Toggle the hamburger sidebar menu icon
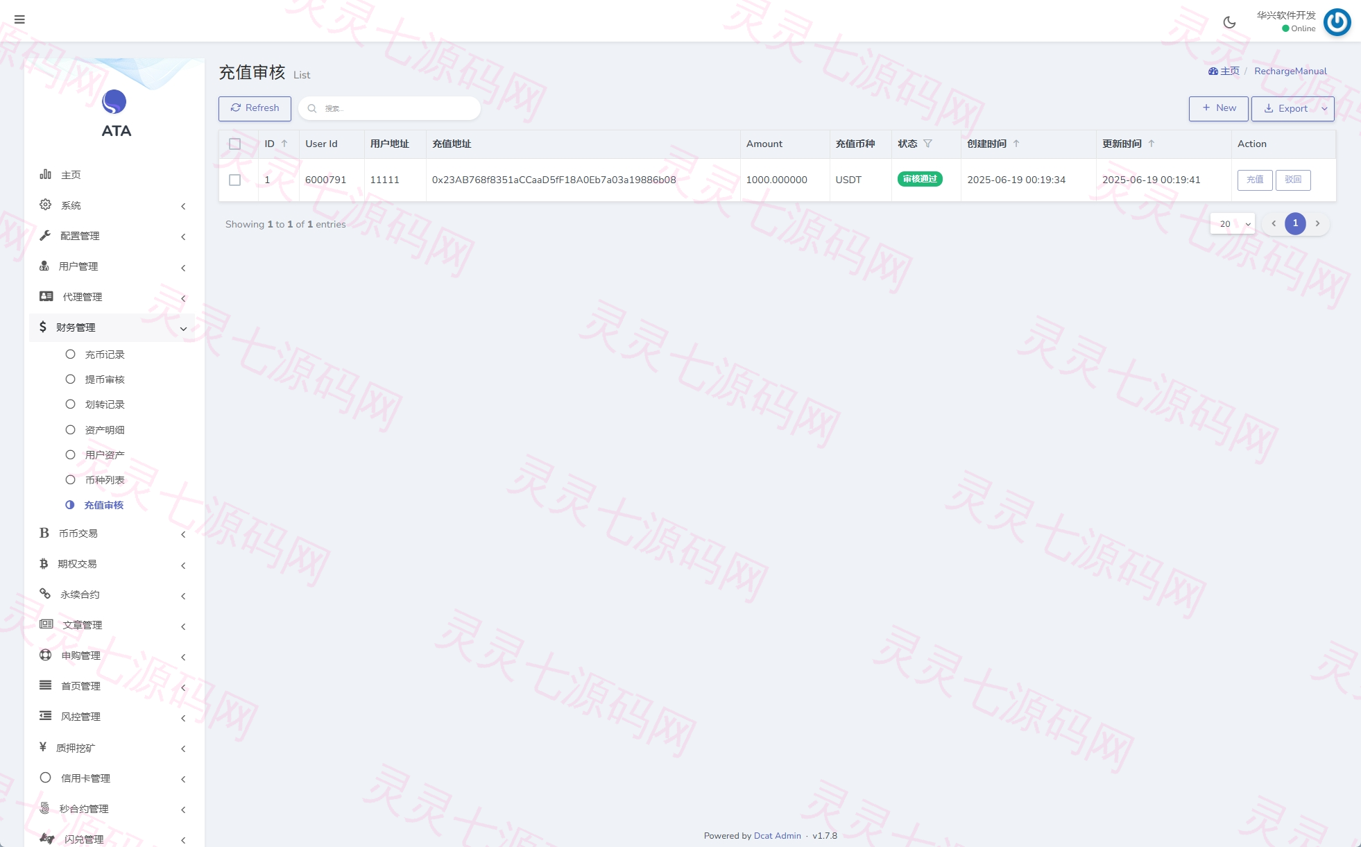Viewport: 1361px width, 847px height. [19, 19]
